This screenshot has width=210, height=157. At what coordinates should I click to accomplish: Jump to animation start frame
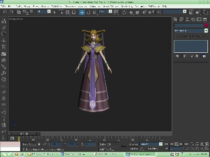[x=166, y=144]
